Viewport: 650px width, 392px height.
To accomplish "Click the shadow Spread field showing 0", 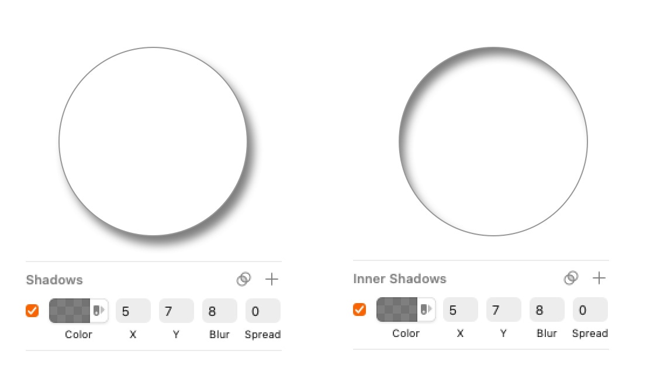I will click(x=262, y=311).
